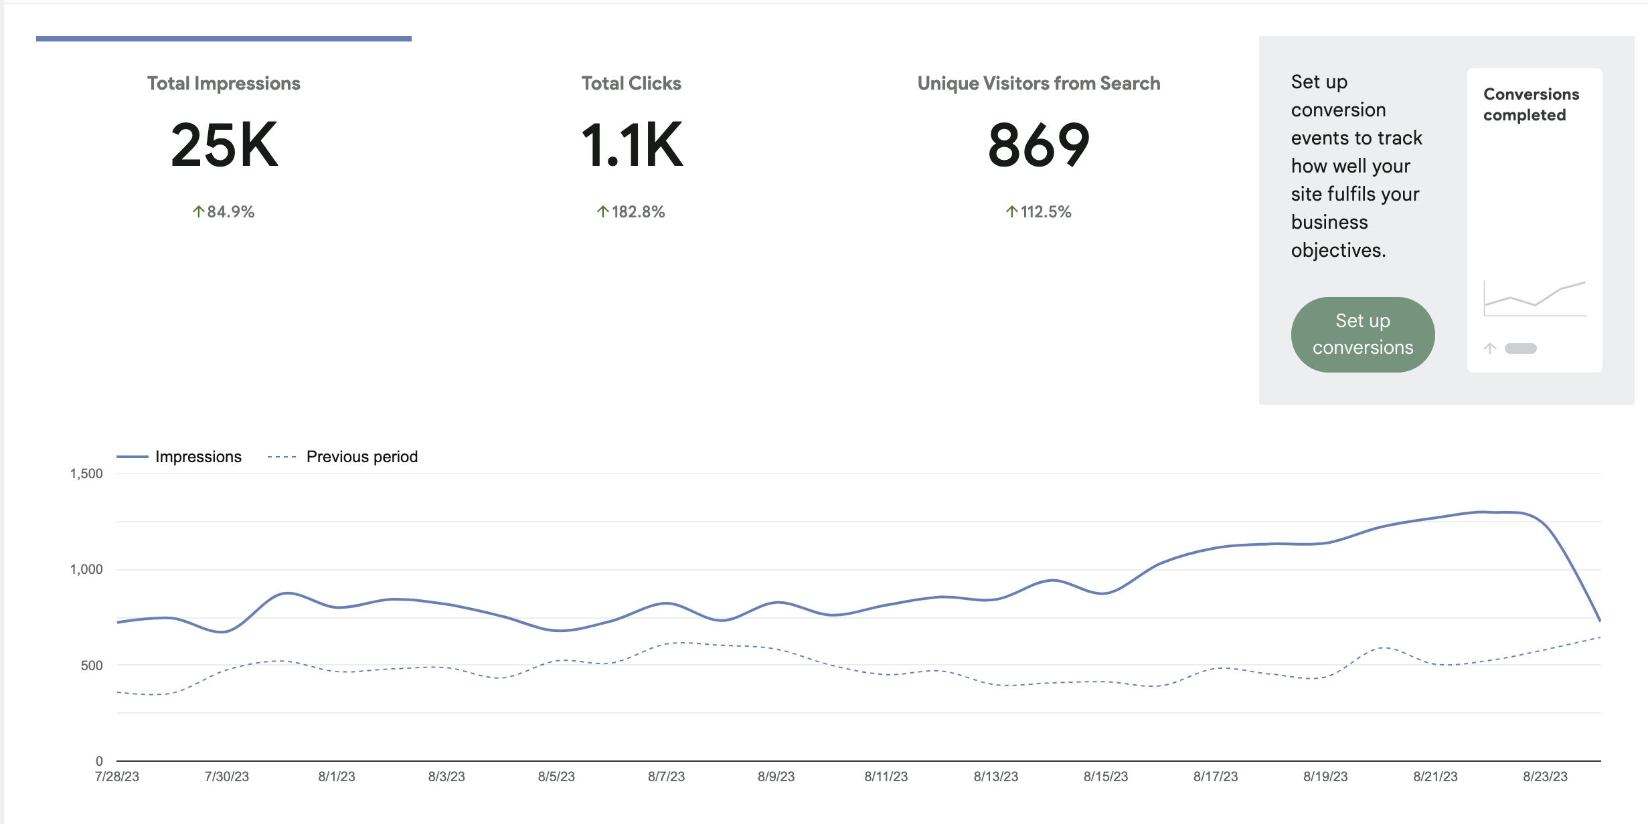Click the mini line chart in Conversions card
The image size is (1648, 824).
point(1534,299)
